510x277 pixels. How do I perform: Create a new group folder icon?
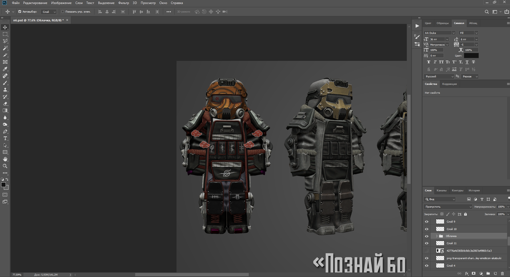[488, 273]
